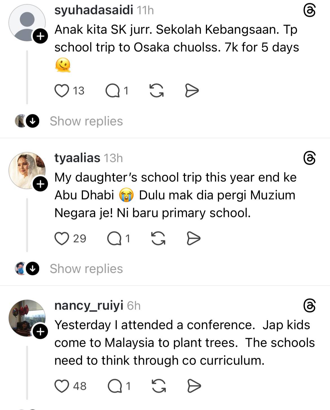The height and width of the screenshot is (410, 330).
Task: Expand replies under syuhadasaidi's comment
Action: 86,121
